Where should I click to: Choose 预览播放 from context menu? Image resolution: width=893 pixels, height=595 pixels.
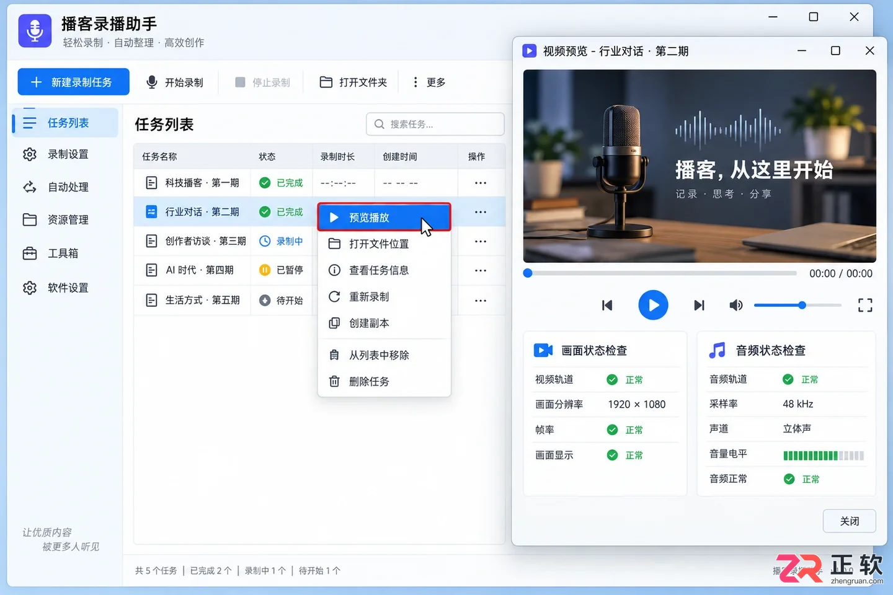(384, 218)
